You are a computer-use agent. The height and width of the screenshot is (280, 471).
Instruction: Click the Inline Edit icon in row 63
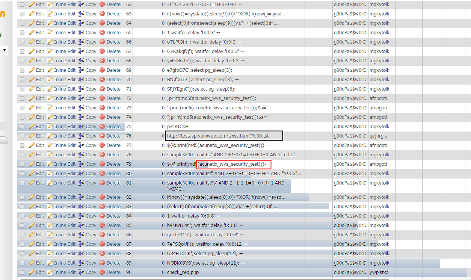click(x=50, y=14)
